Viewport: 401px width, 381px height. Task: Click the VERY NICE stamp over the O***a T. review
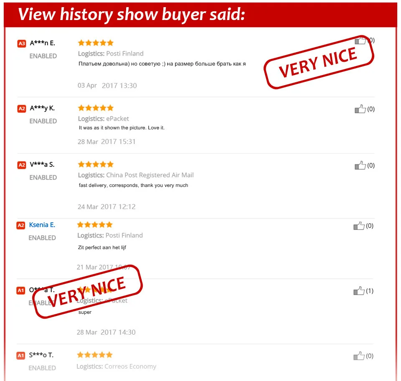[87, 292]
